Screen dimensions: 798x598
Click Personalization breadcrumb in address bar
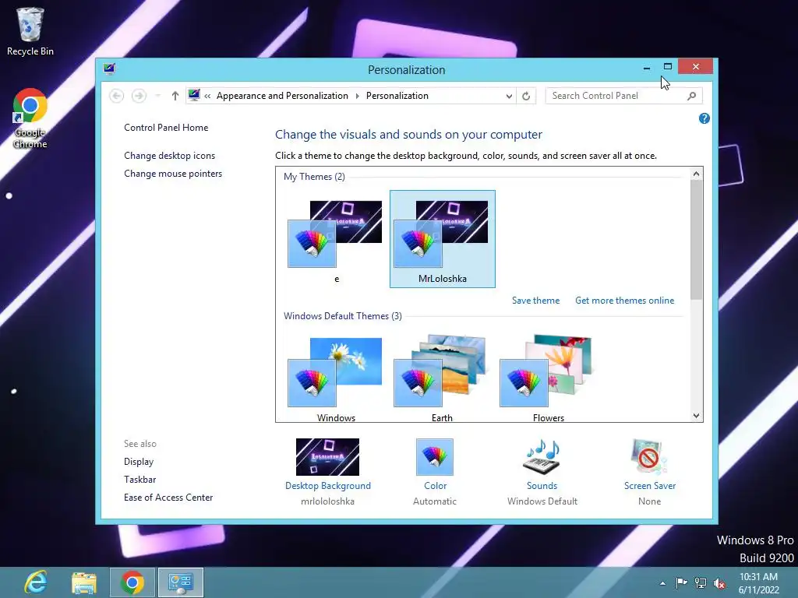pos(397,96)
